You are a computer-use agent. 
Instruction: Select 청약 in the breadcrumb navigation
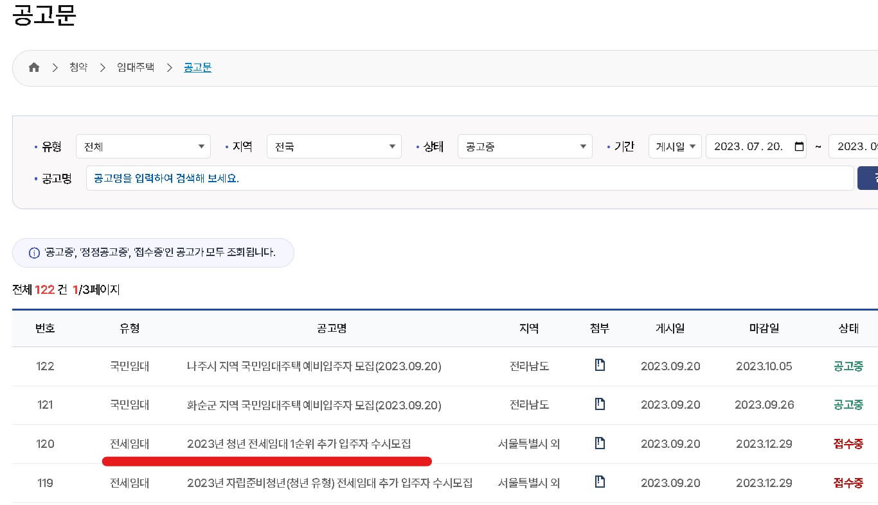pos(78,67)
